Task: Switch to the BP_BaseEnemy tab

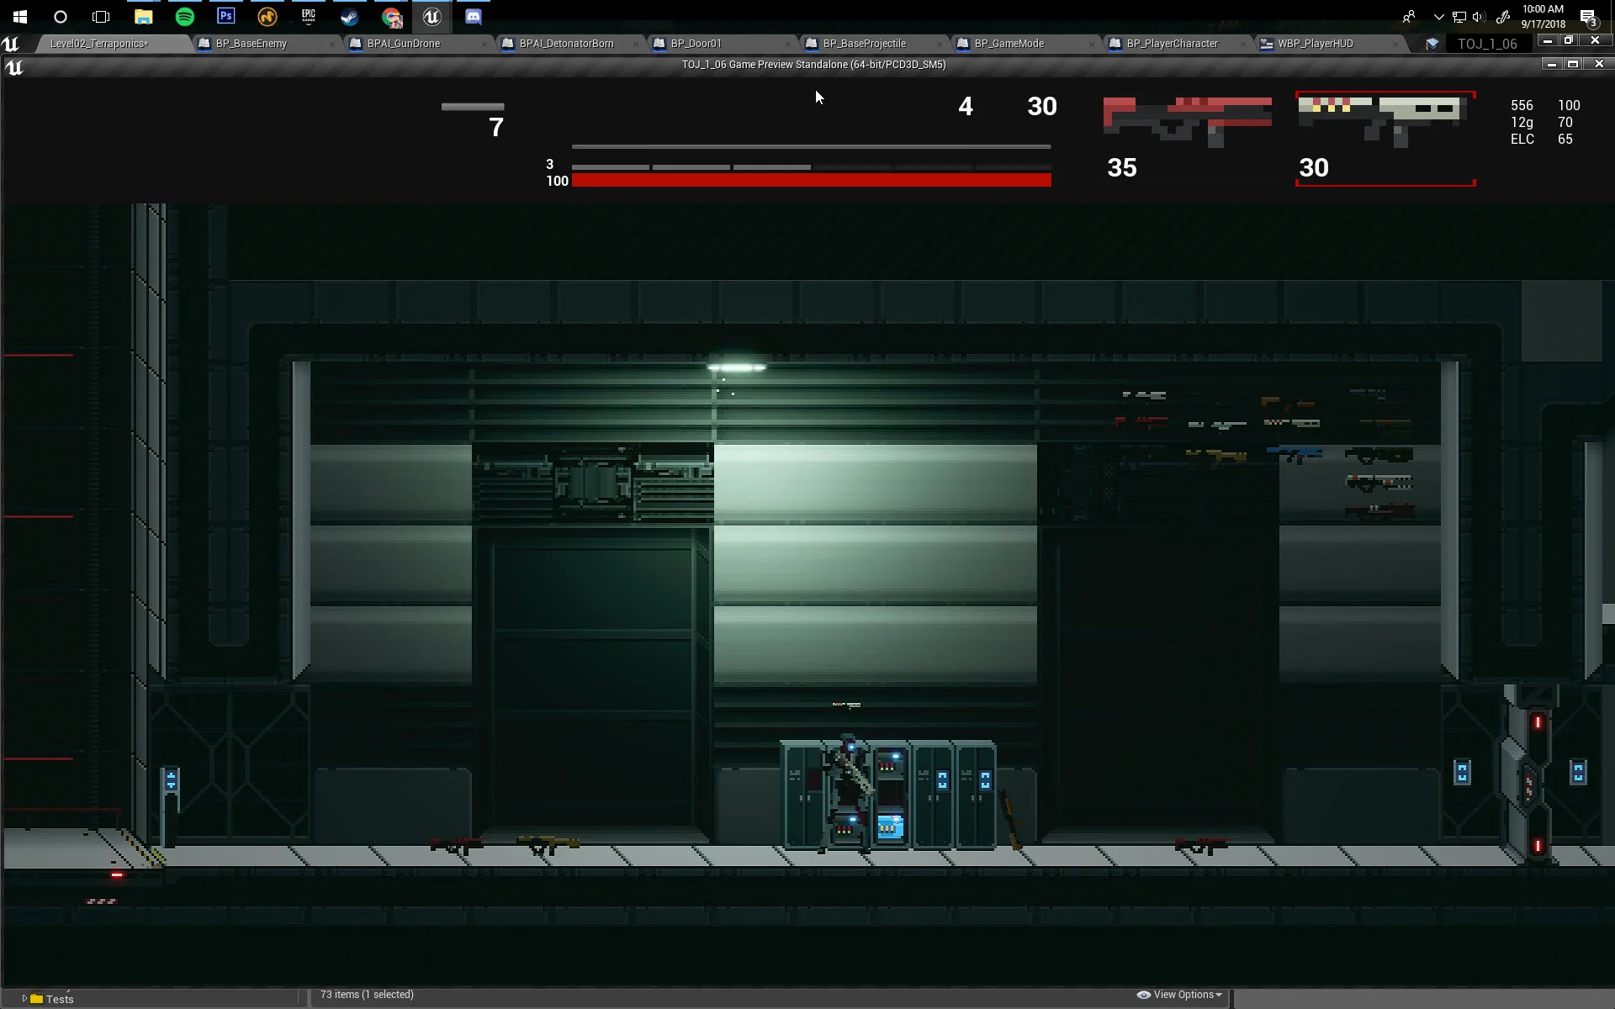Action: (x=251, y=44)
